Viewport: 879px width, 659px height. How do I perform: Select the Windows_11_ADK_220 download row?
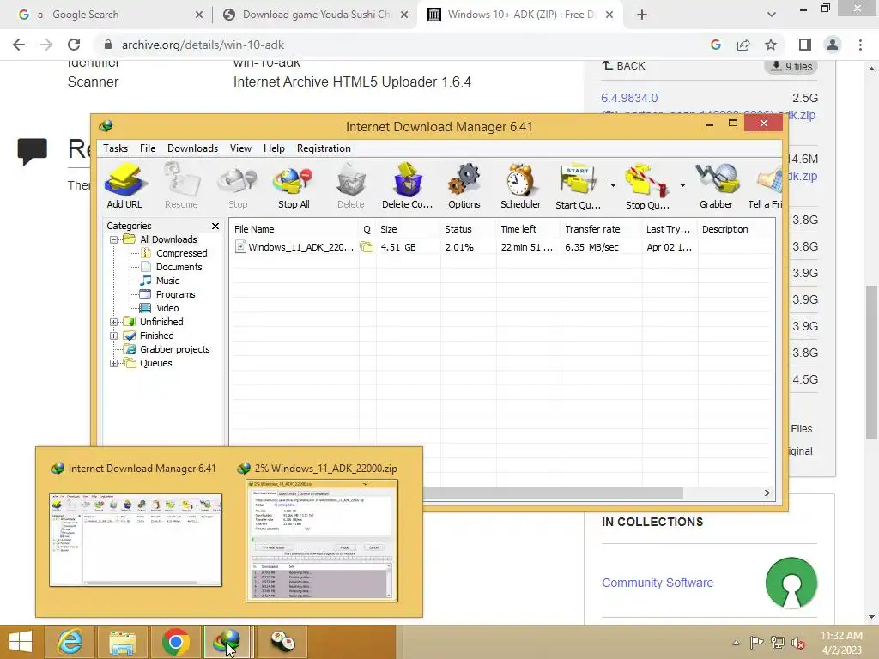click(x=501, y=247)
